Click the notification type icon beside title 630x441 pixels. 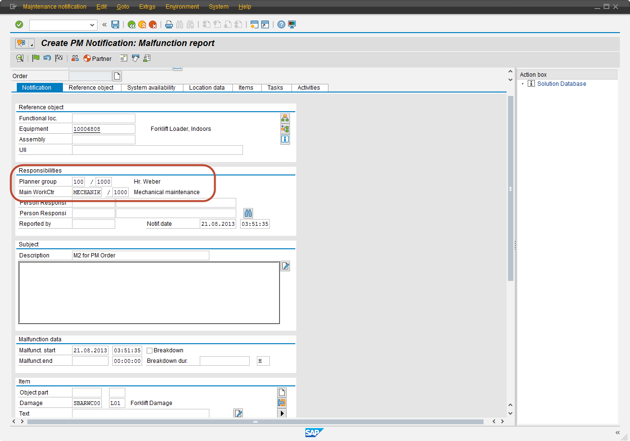(x=21, y=43)
